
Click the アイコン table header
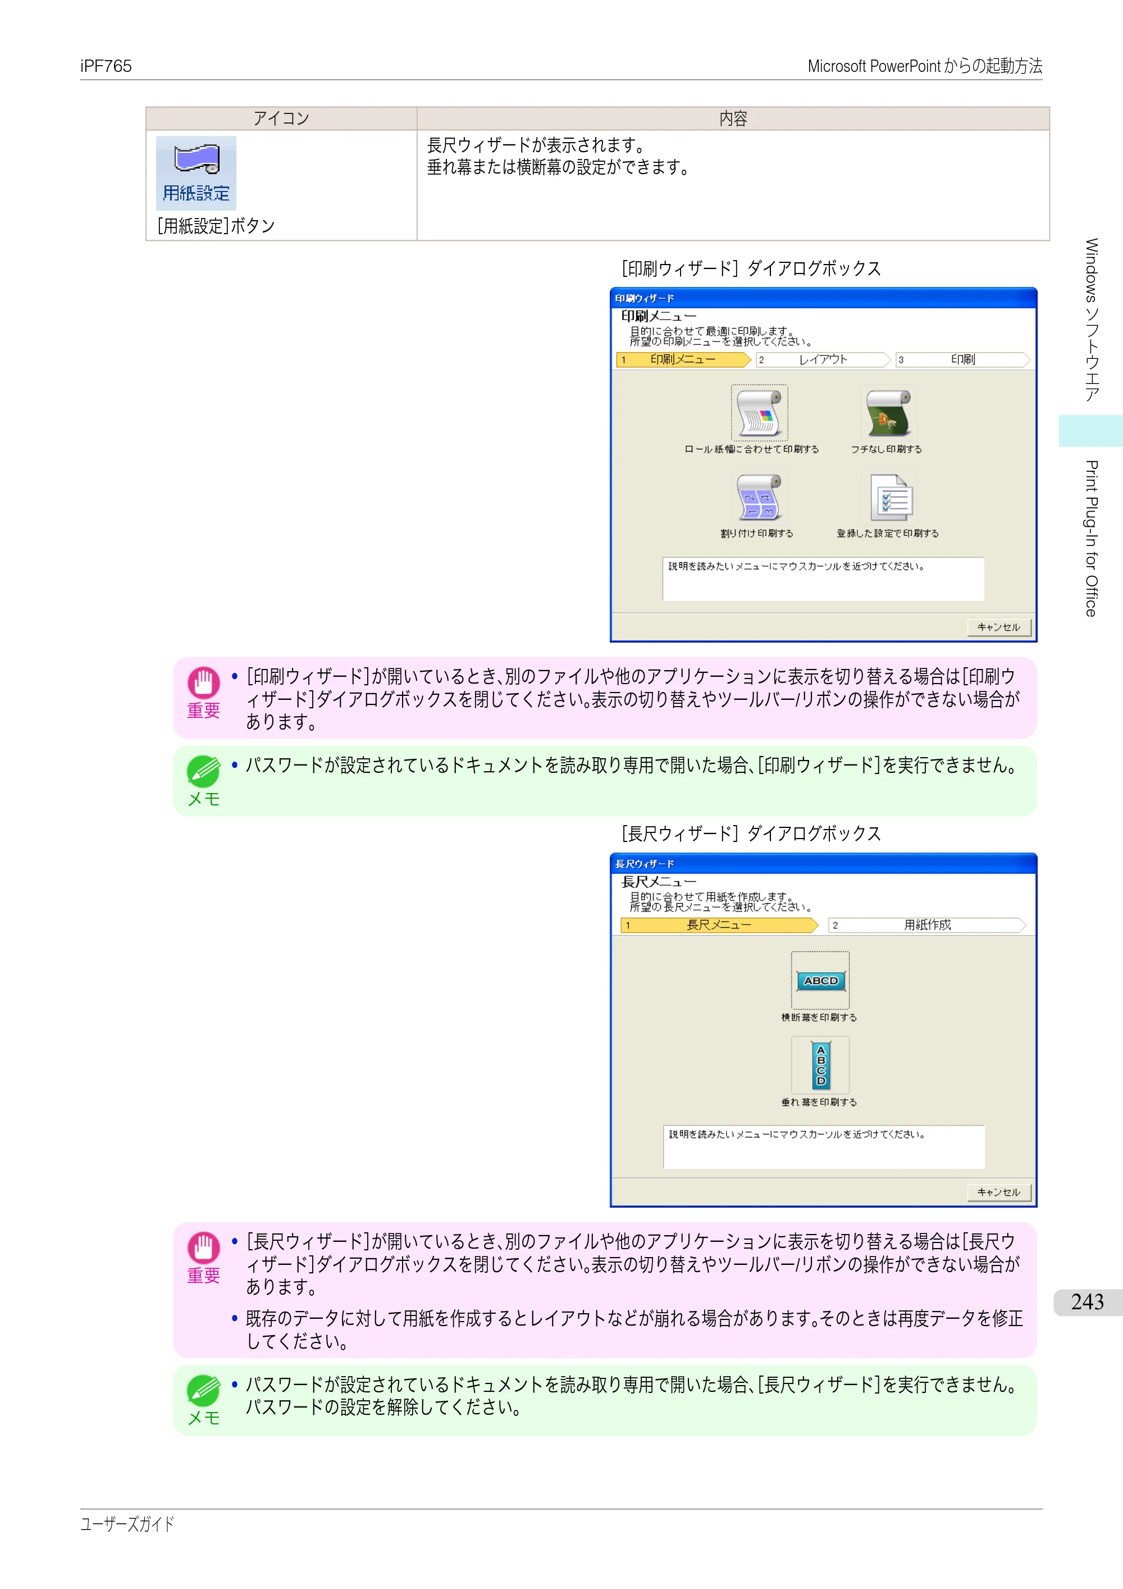point(281,119)
